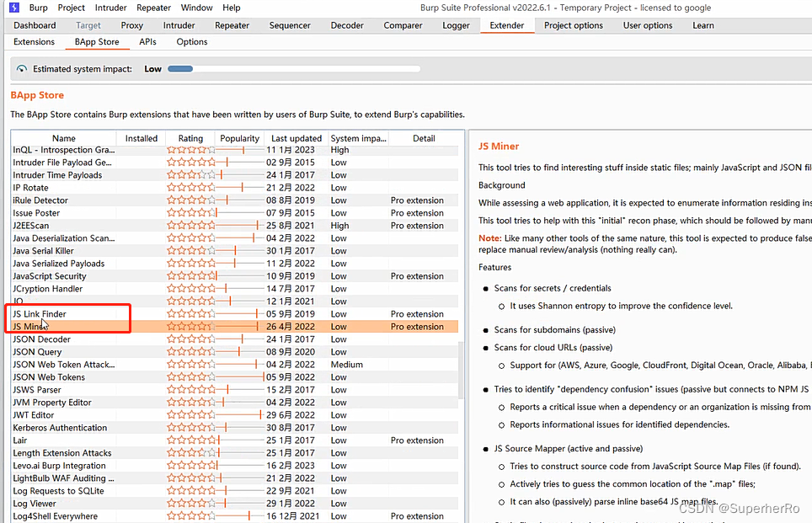Switch to the Logger tab
The height and width of the screenshot is (523, 812).
(457, 25)
